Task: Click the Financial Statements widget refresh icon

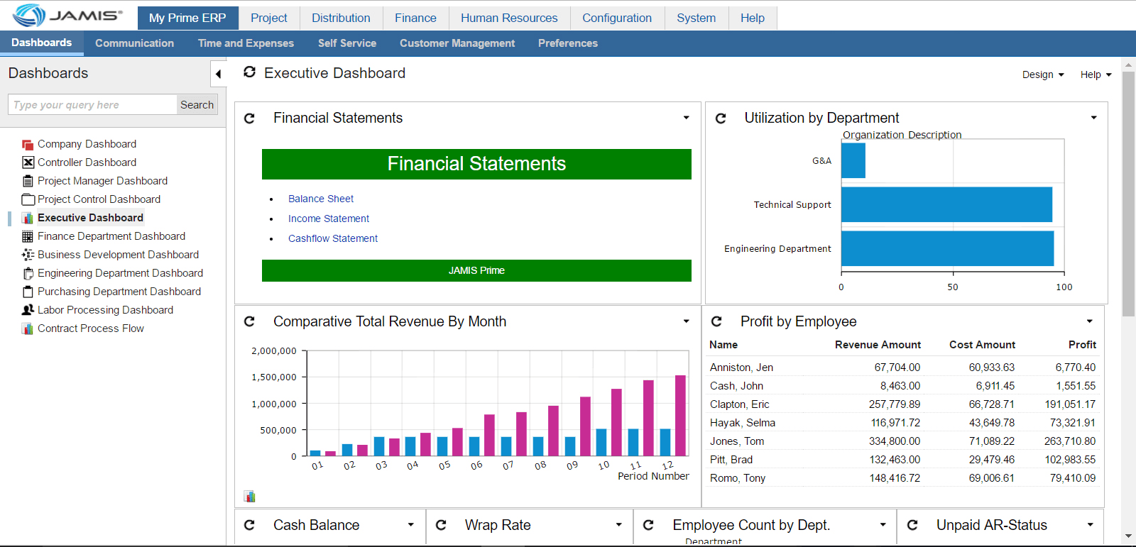Action: [249, 118]
